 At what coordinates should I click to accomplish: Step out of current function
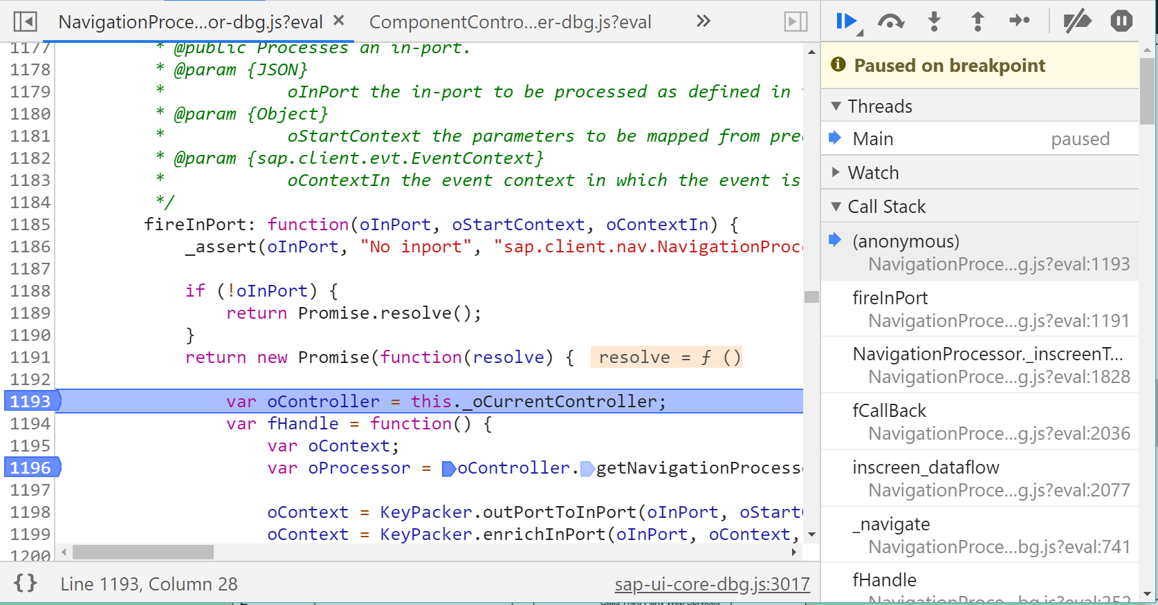(977, 21)
